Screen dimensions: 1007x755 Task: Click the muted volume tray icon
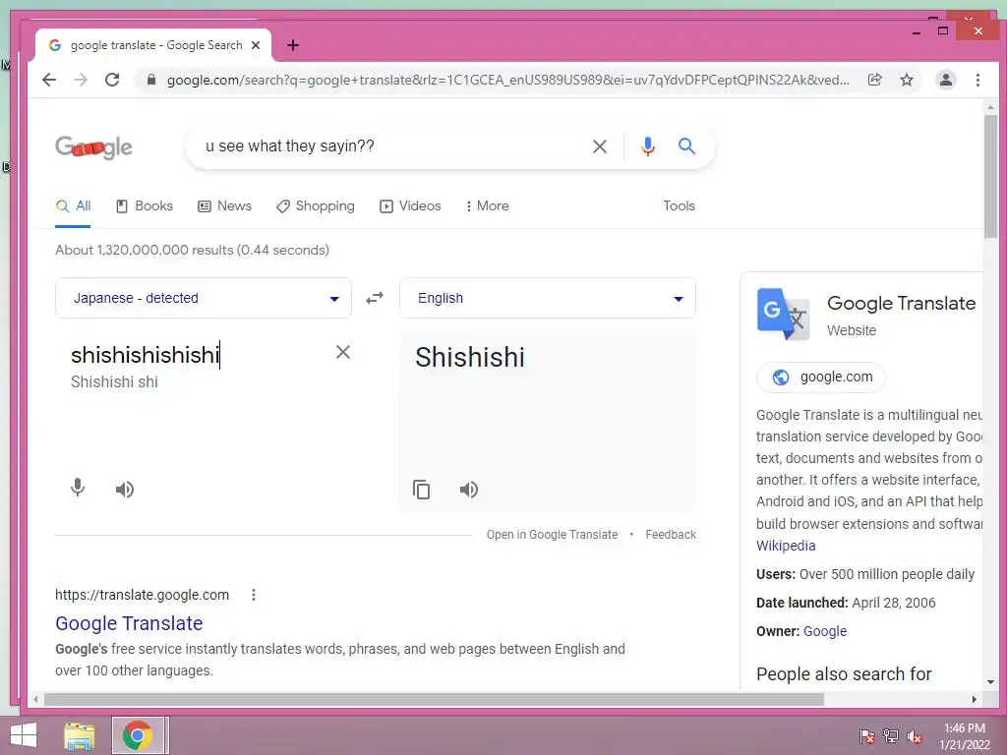point(915,735)
